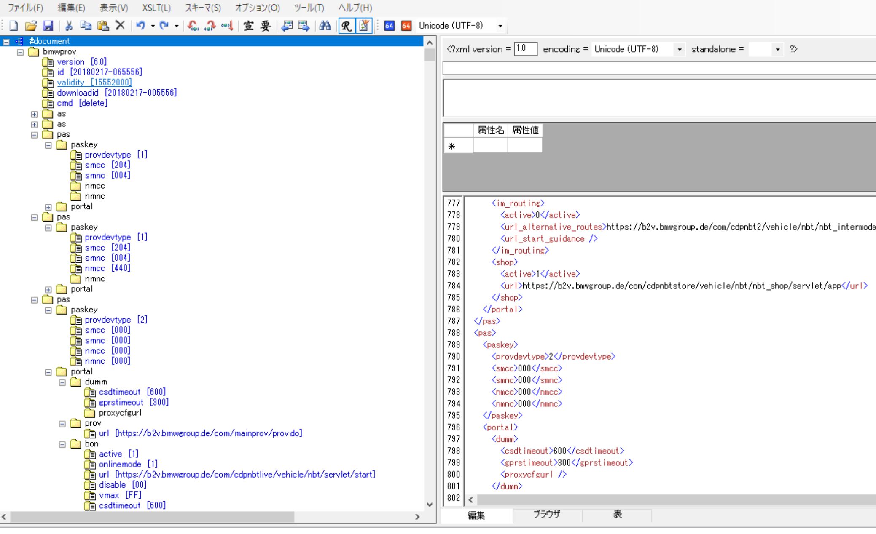Screen dimensions: 876x534
Task: Click red curved left arrow node icon
Action: coord(193,26)
